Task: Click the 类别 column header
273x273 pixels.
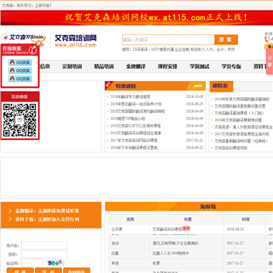Action: (x=130, y=219)
